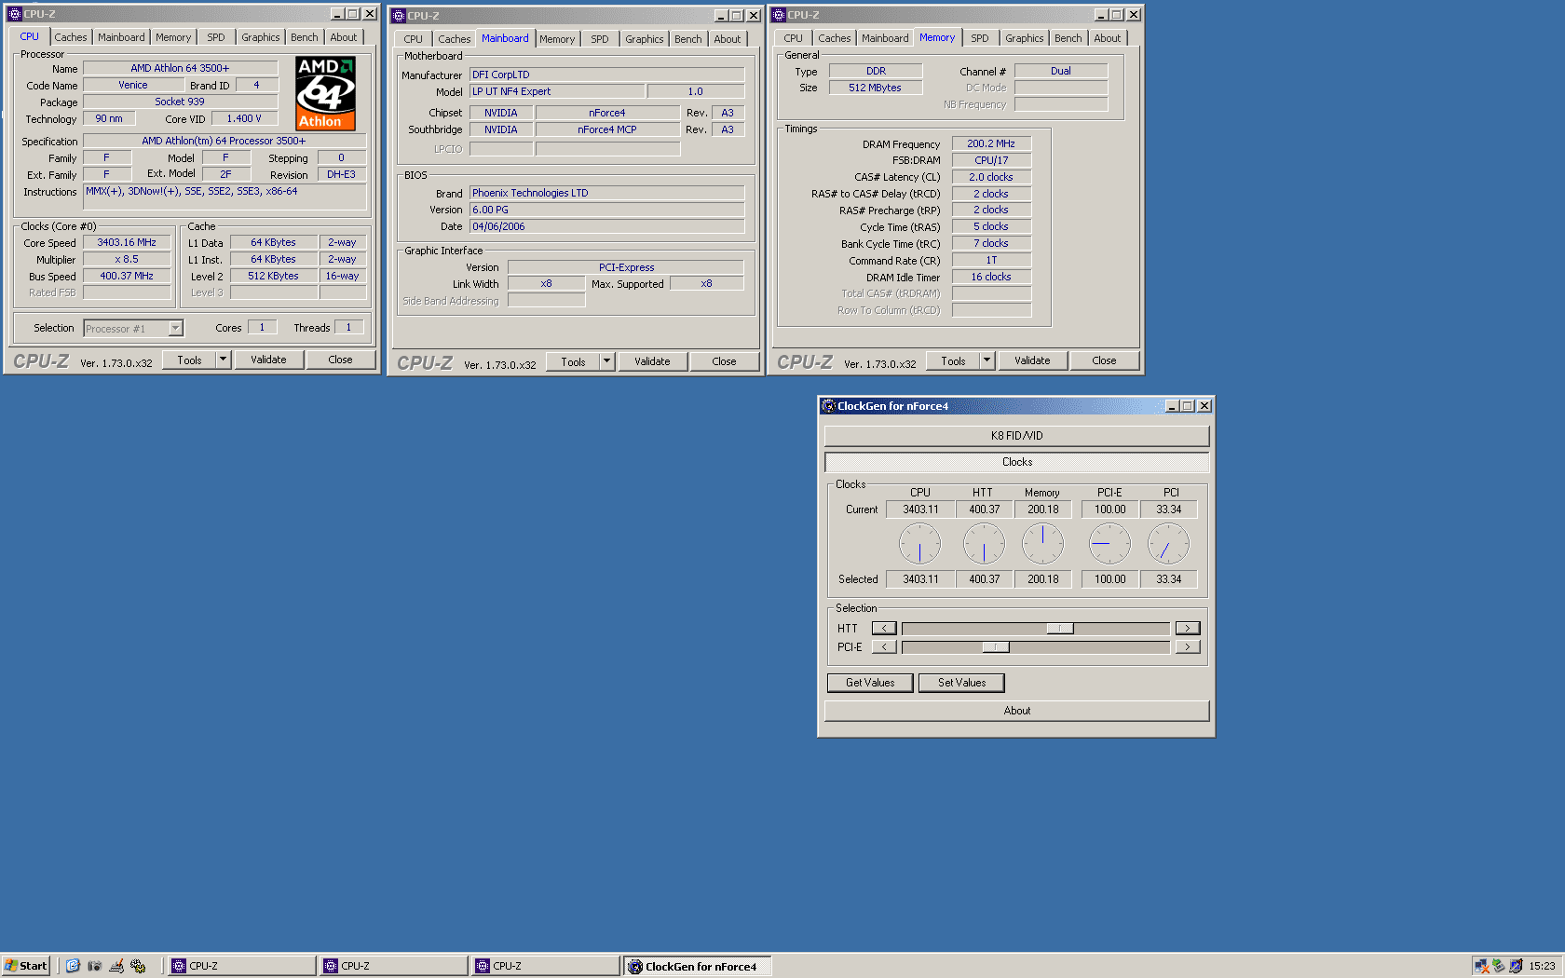Screen dimensions: 1565x978
Task: Close the ClockGen window using X icon
Action: (x=1204, y=406)
